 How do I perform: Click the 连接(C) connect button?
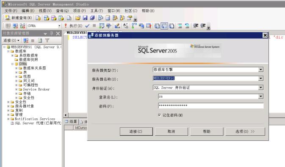[136, 131]
